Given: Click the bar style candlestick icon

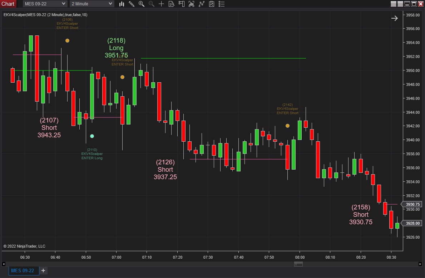Looking at the screenshot, I should tap(122, 4).
